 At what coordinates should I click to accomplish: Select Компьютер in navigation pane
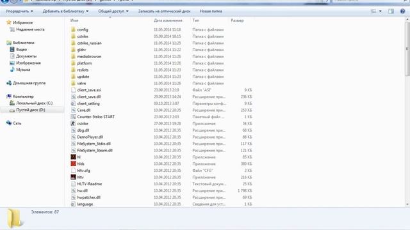[x=23, y=96]
